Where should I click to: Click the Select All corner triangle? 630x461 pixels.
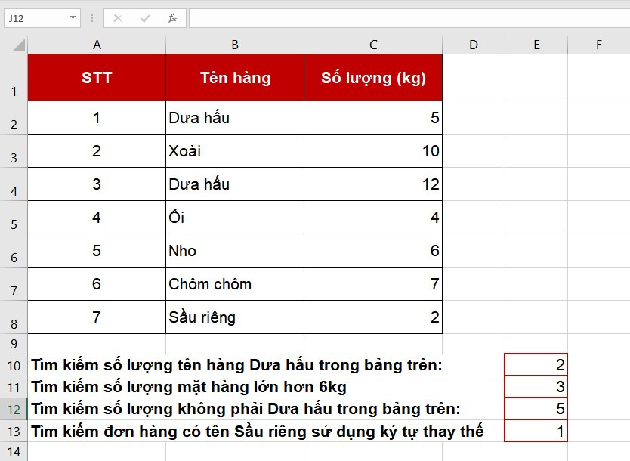click(x=18, y=45)
